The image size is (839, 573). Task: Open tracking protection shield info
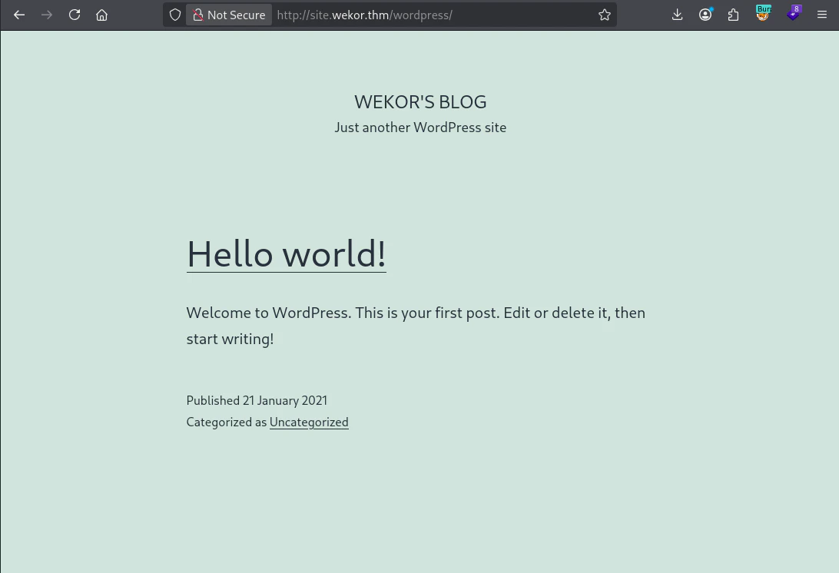point(175,15)
